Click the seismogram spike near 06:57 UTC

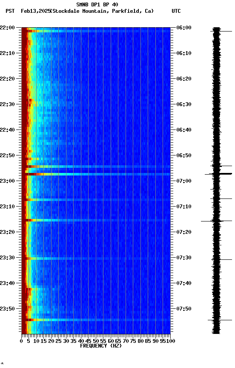(x=218, y=174)
